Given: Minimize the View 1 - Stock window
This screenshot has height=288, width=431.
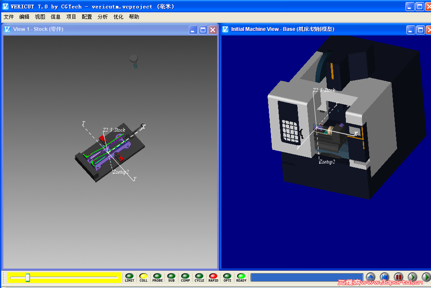Looking at the screenshot, I should coord(193,30).
